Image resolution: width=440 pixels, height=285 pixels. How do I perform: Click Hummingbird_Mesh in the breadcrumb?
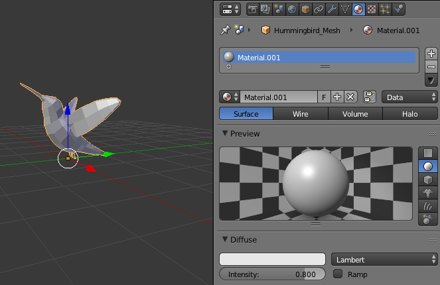(x=307, y=30)
